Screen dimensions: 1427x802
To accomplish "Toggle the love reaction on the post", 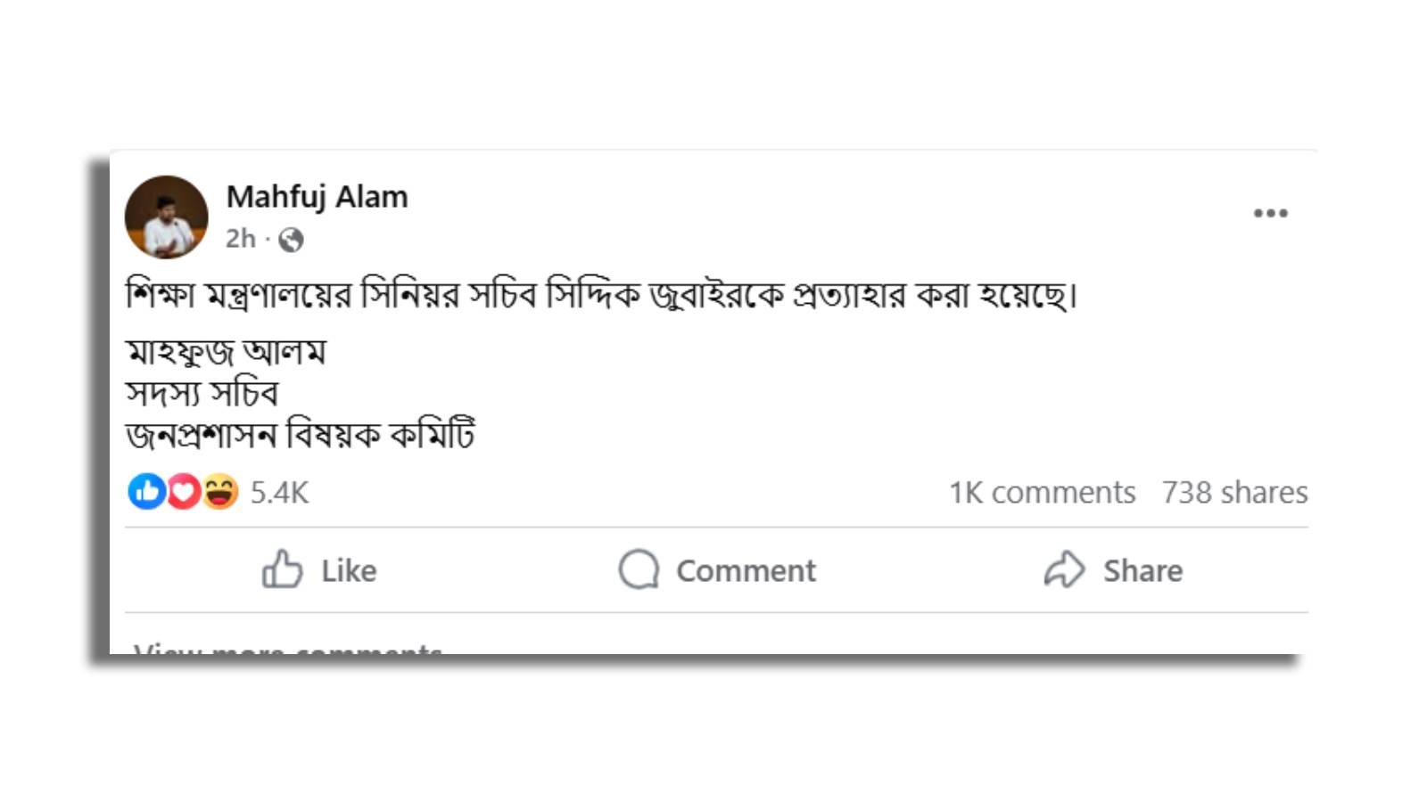I will coord(184,491).
